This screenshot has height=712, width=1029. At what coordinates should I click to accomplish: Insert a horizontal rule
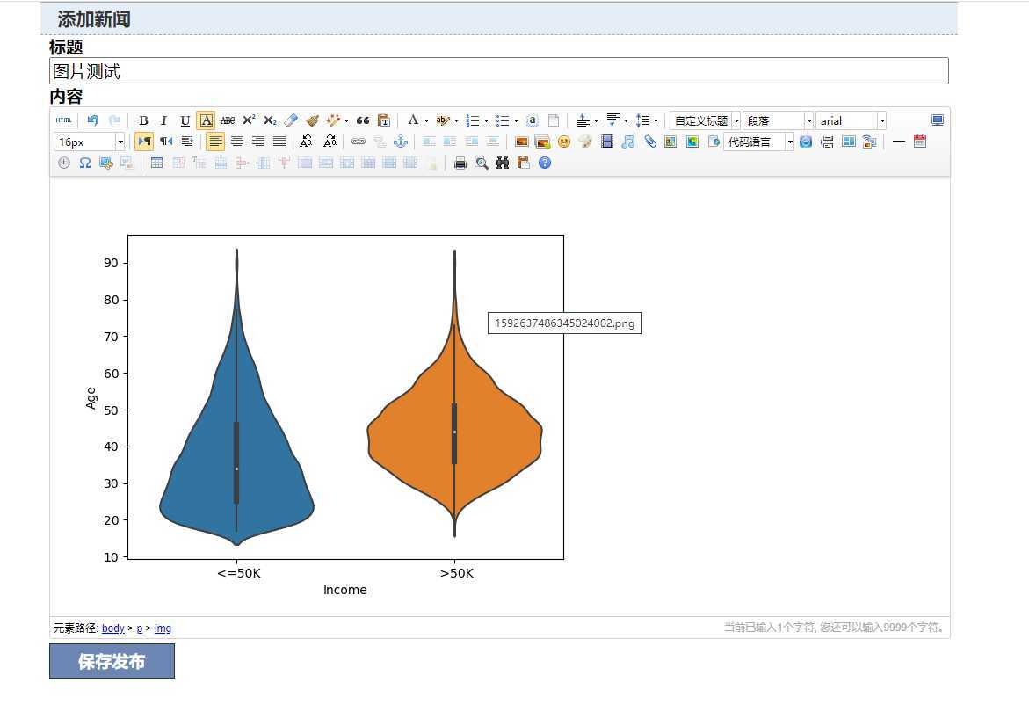pos(899,142)
